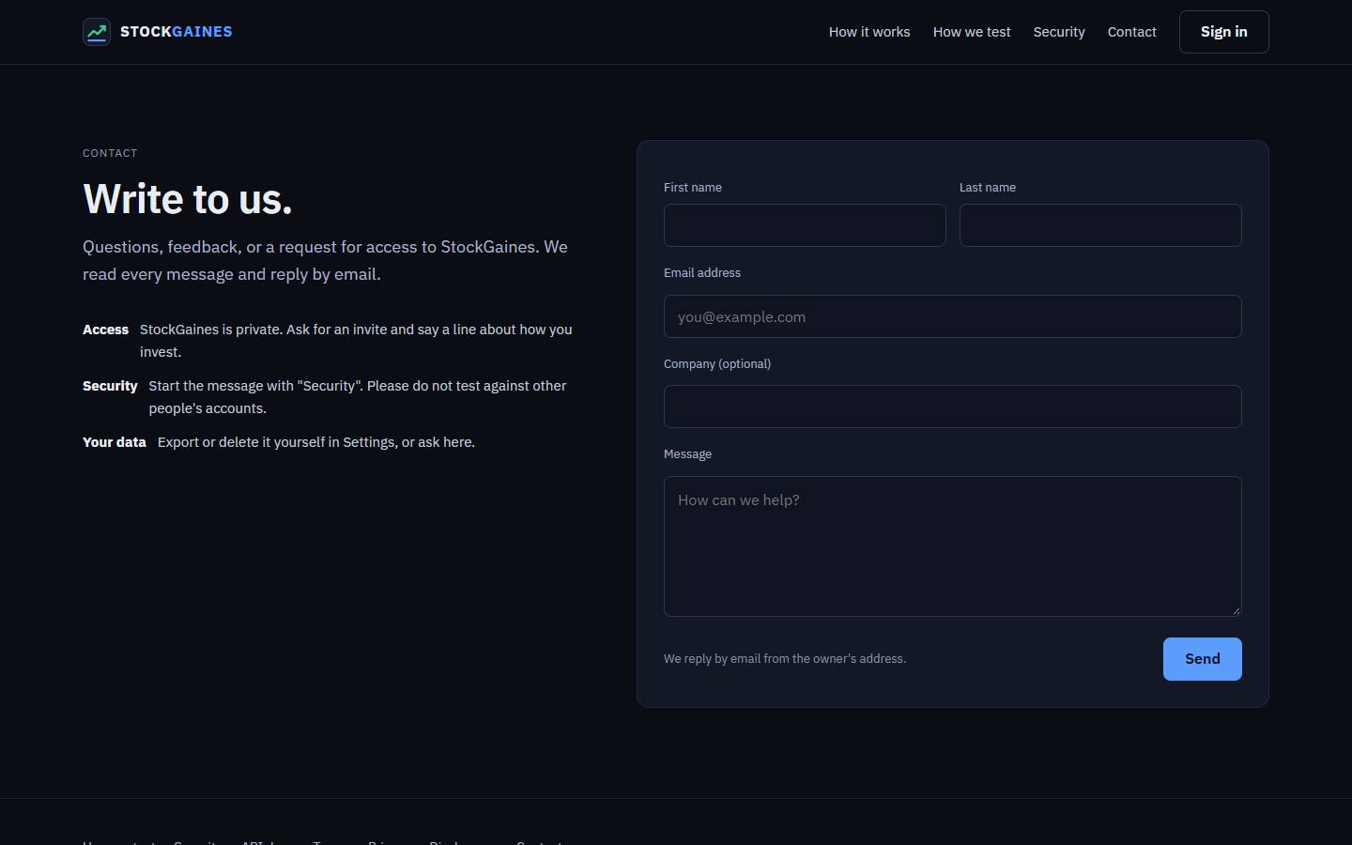Viewport: 1352px width, 845px height.
Task: Click the message box resize handle
Action: click(1236, 610)
